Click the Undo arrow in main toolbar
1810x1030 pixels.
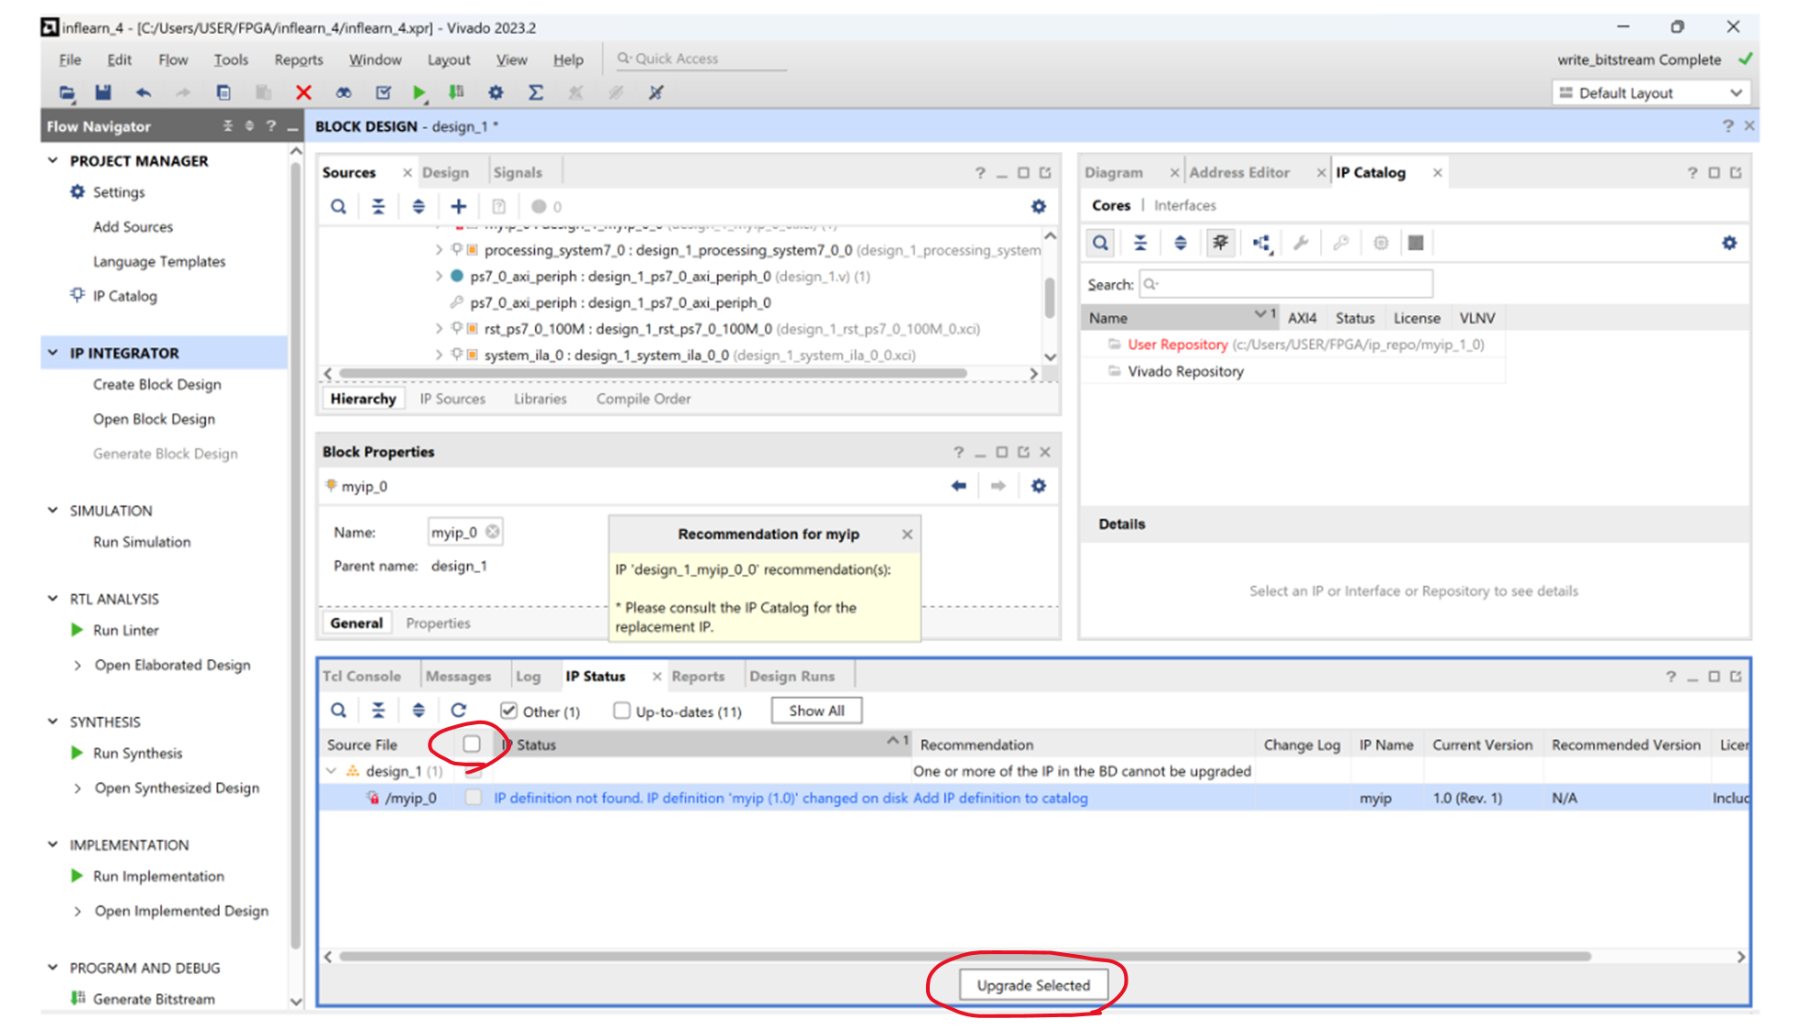[x=143, y=92]
